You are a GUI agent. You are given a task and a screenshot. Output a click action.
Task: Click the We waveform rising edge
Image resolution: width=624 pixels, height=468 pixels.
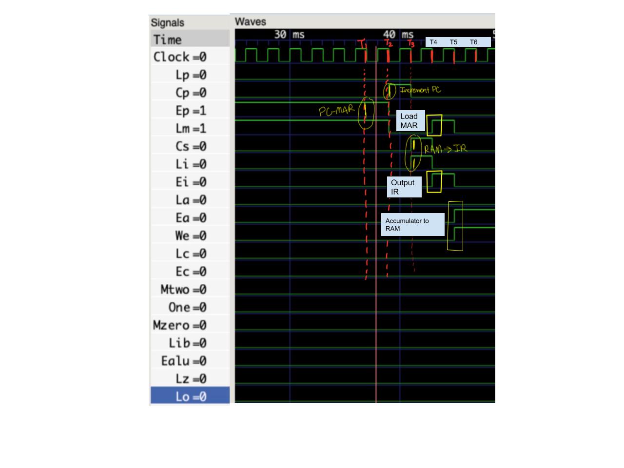tap(454, 233)
